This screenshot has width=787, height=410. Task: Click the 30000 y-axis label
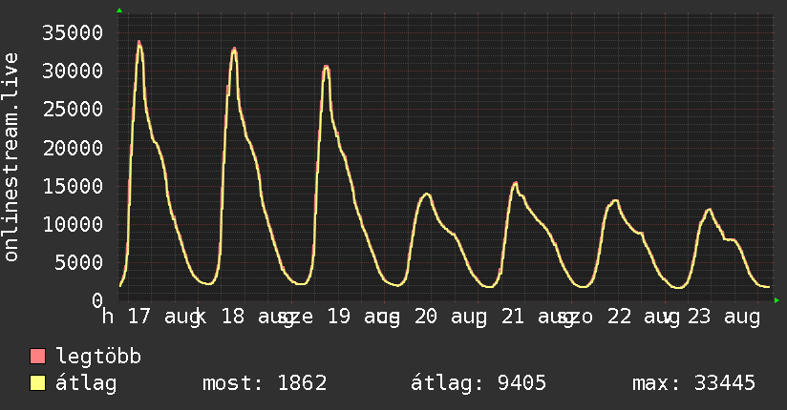click(x=73, y=71)
